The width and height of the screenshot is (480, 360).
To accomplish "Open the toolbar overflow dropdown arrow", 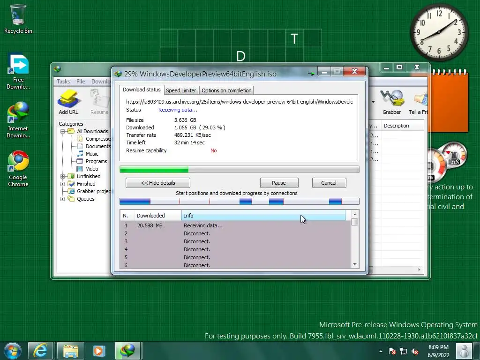I will point(373,102).
